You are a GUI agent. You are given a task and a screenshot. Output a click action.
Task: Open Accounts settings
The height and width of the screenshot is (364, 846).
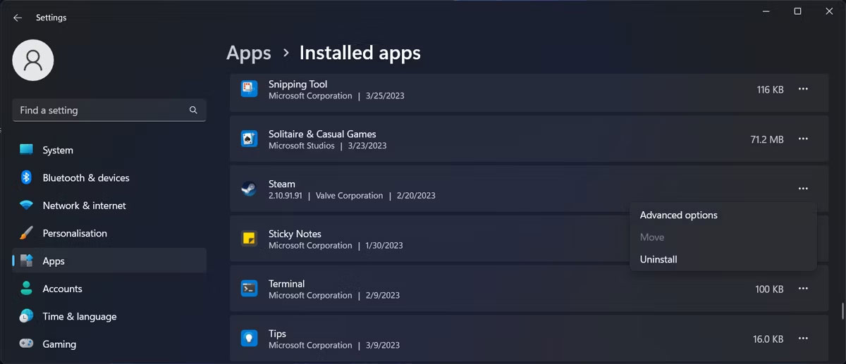[x=109, y=289]
